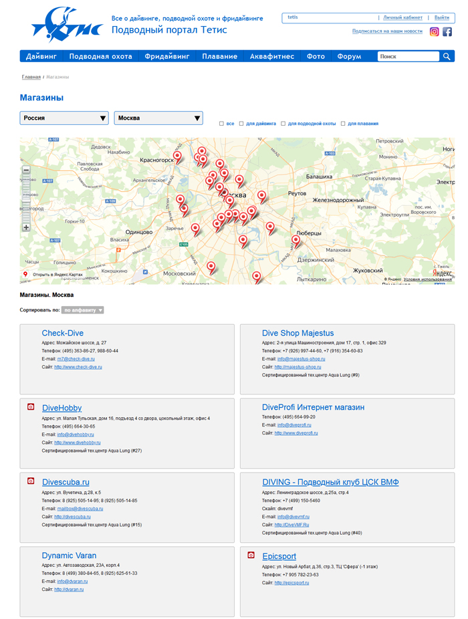Viewport: 468px width, 619px height.
Task: Click the camera icon beside Epicsport
Action: [251, 555]
